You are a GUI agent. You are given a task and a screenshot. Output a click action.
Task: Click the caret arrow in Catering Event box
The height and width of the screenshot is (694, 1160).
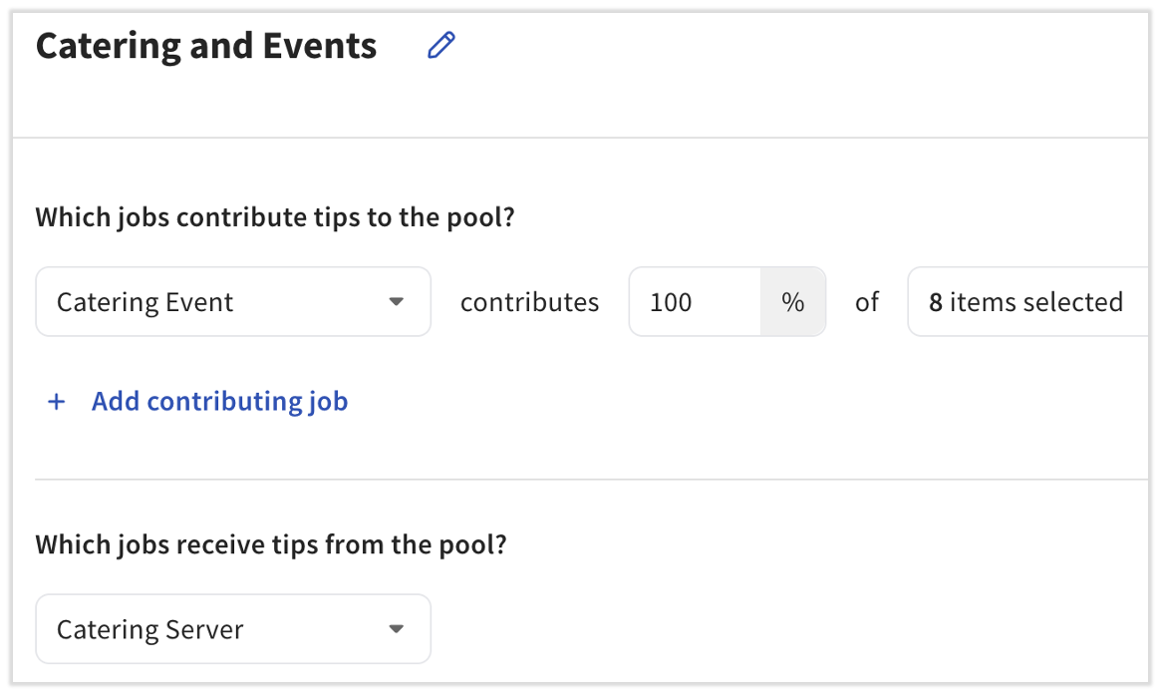tap(396, 301)
